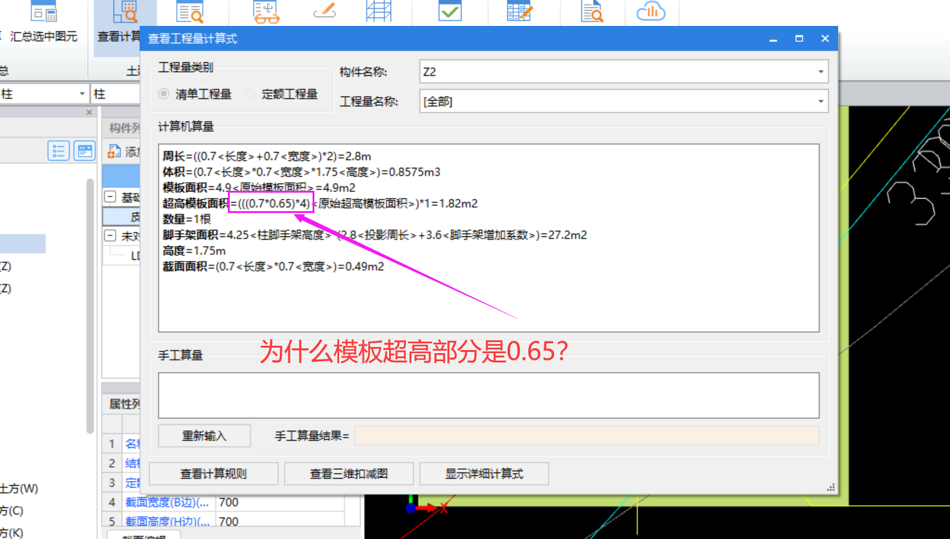Click the 查看计算式 magnifier toolbar icon
The height and width of the screenshot is (539, 950).
click(x=125, y=12)
